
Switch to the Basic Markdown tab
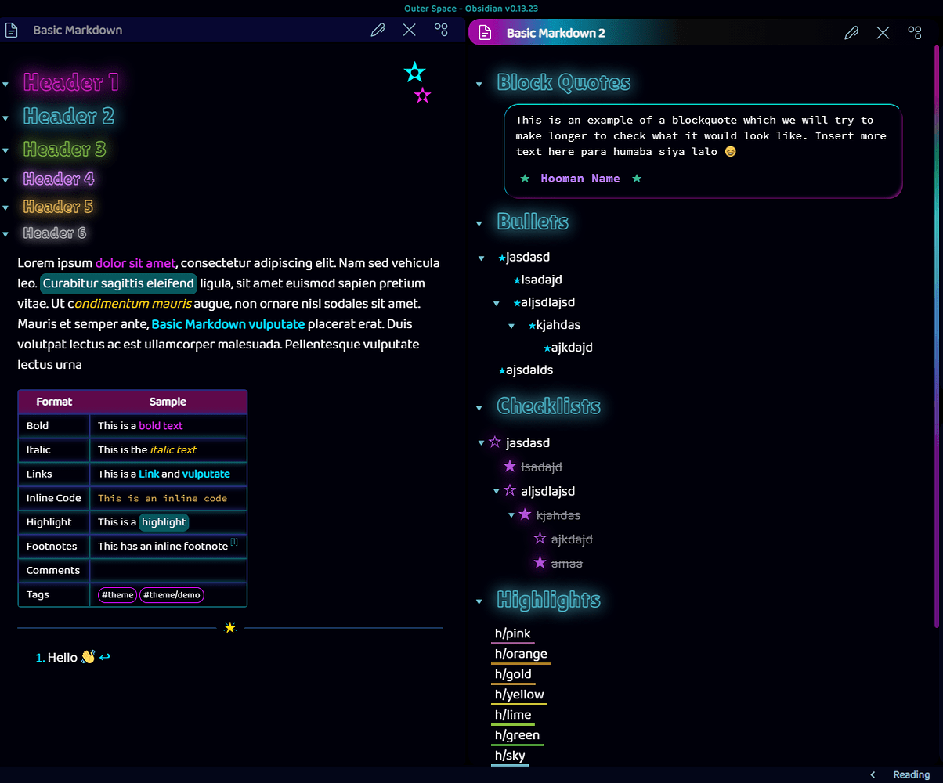(x=78, y=30)
